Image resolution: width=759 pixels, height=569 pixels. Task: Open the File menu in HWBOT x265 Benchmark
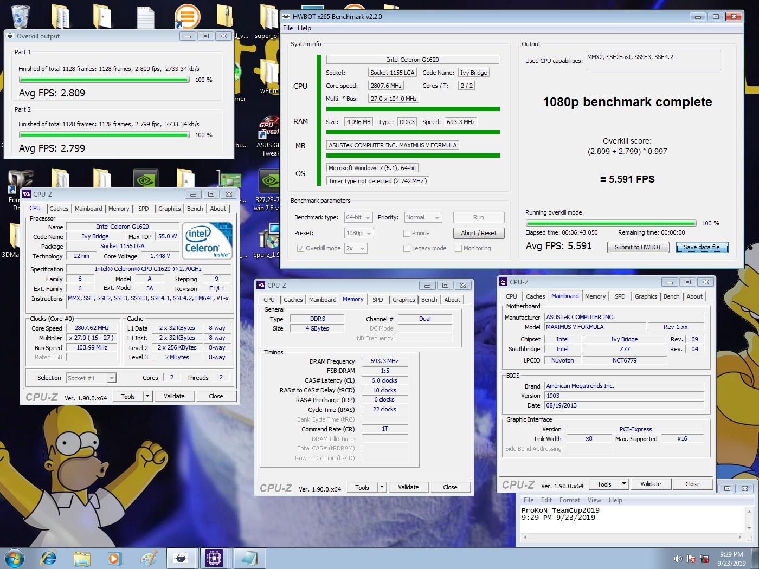pyautogui.click(x=288, y=28)
